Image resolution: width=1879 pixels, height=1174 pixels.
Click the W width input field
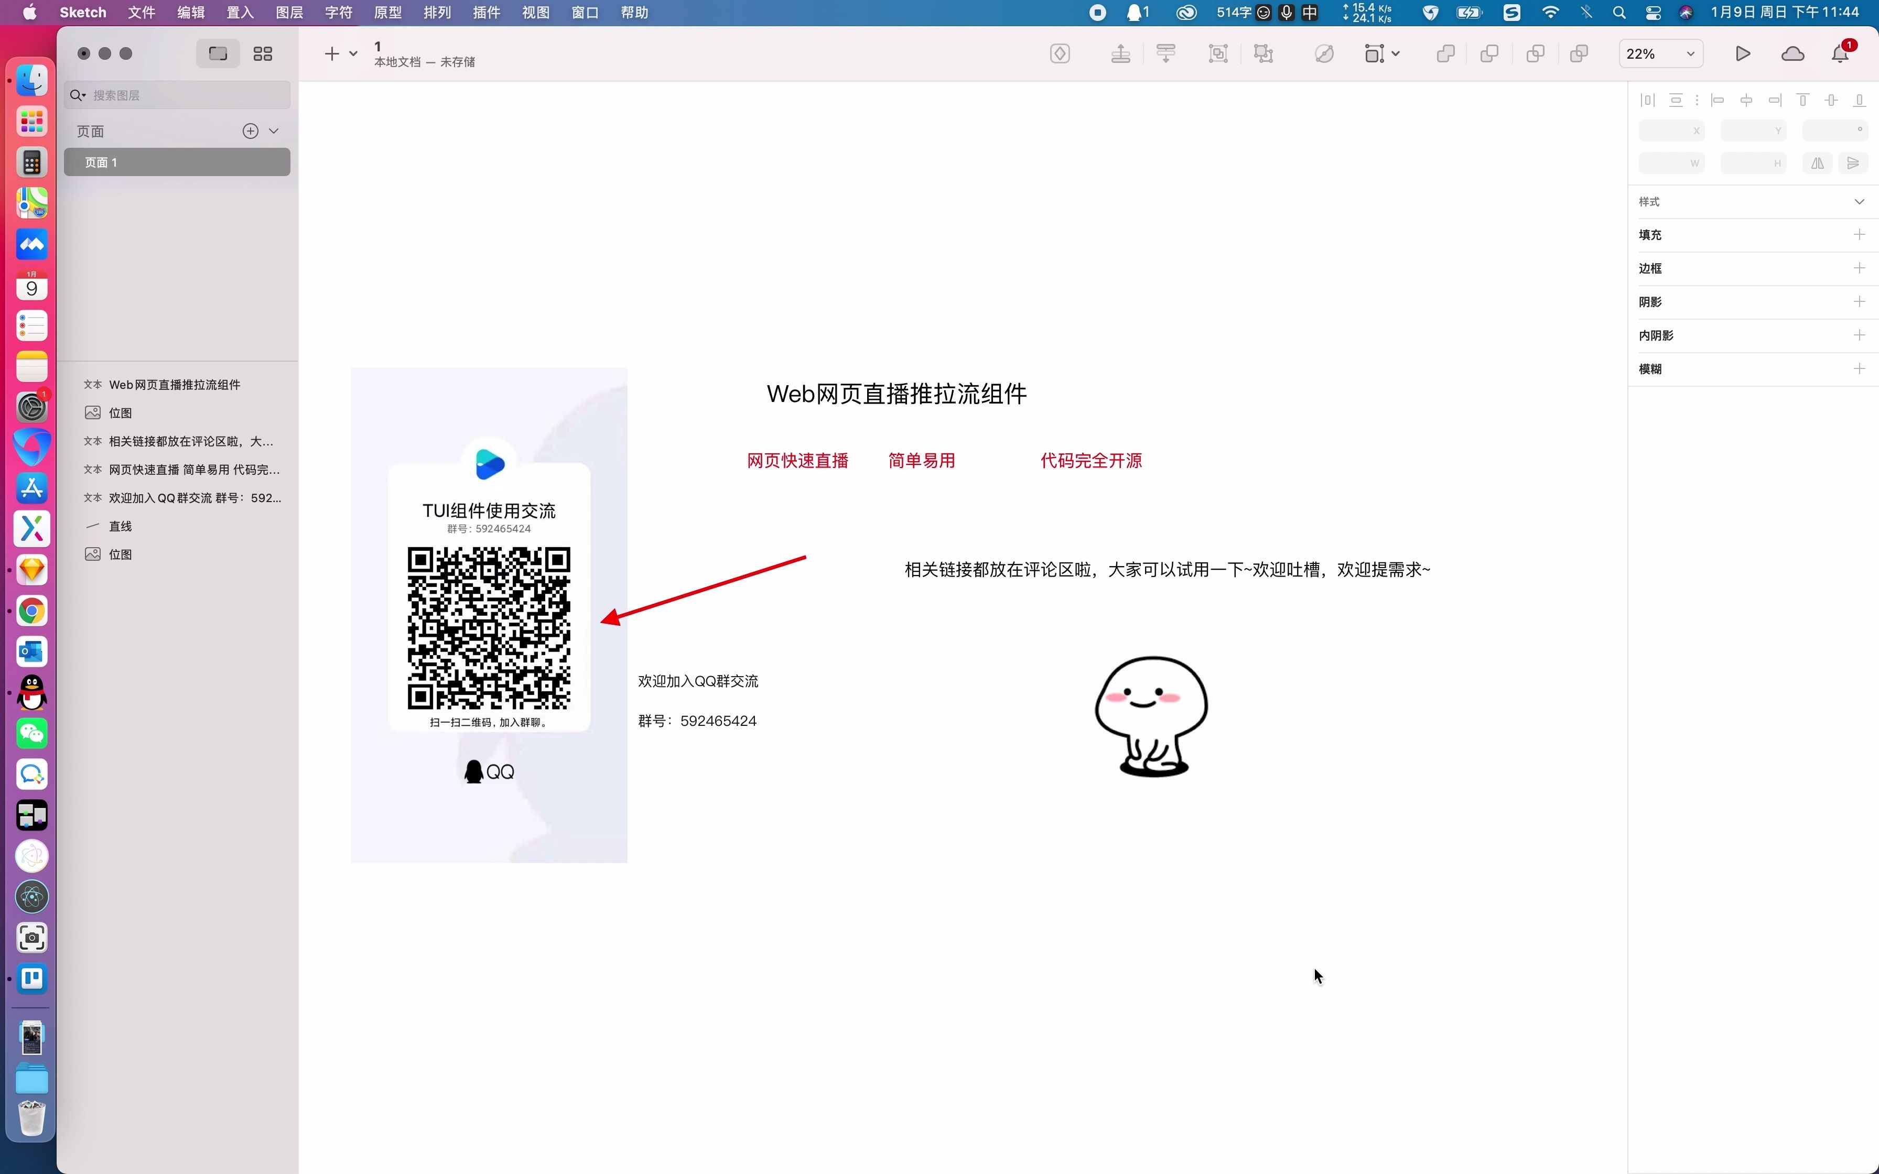1672,163
